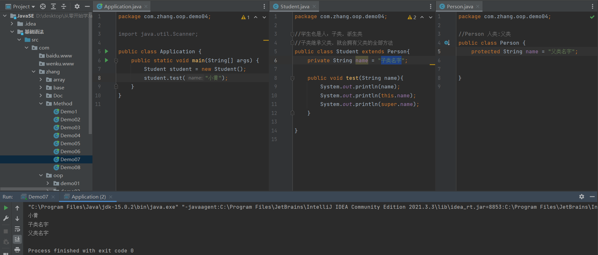Image resolution: width=598 pixels, height=255 pixels.
Task: Close the Application.java tab
Action: pos(146,6)
